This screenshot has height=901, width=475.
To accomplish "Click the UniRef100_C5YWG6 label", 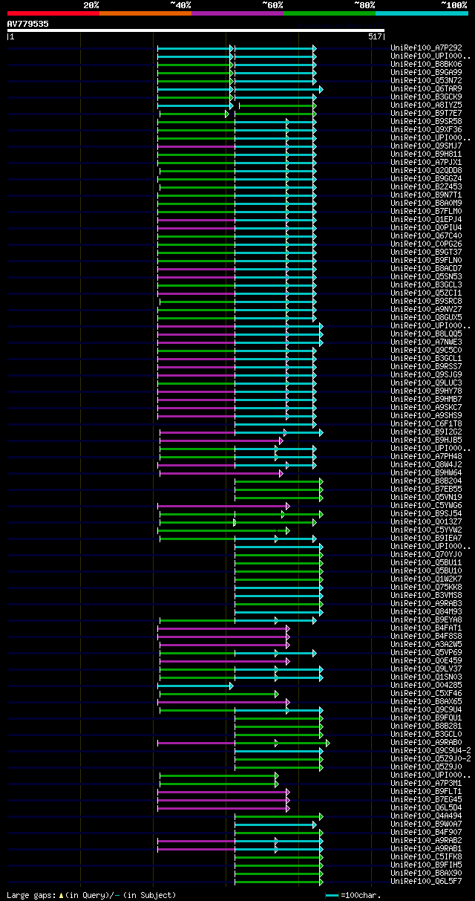I will [x=427, y=505].
